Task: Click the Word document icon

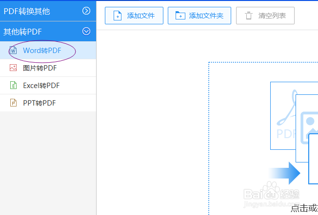Action: pos(13,51)
